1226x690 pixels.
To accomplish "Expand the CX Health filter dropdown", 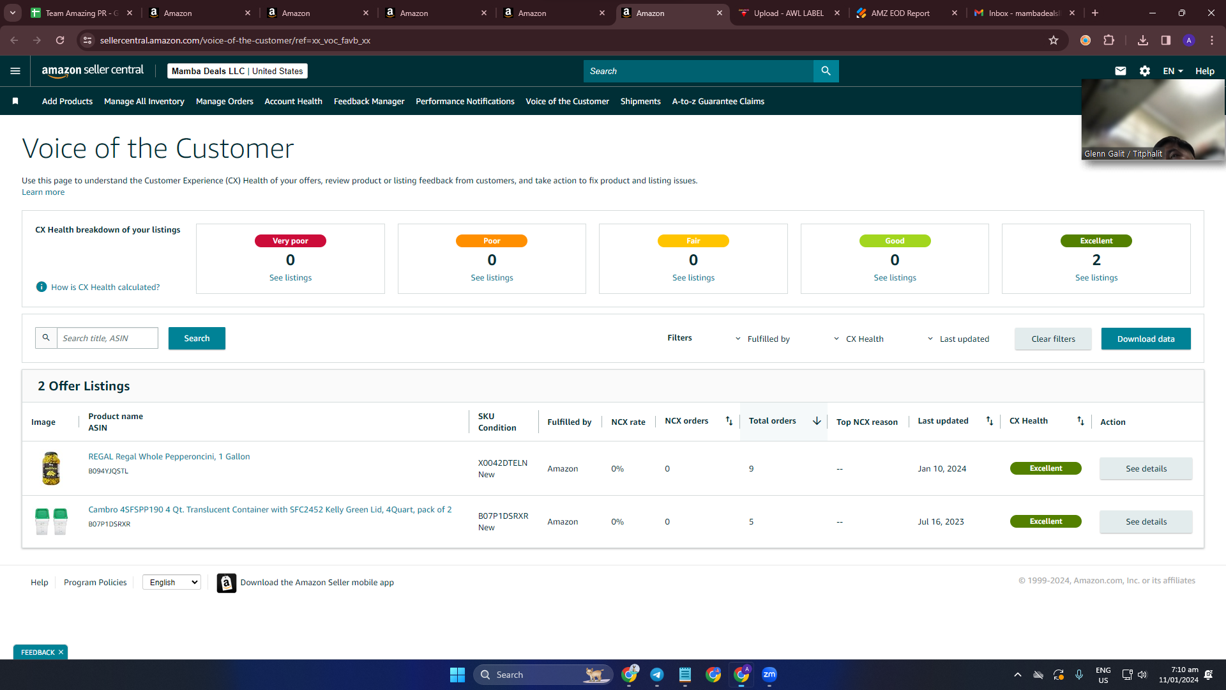I will click(x=858, y=339).
